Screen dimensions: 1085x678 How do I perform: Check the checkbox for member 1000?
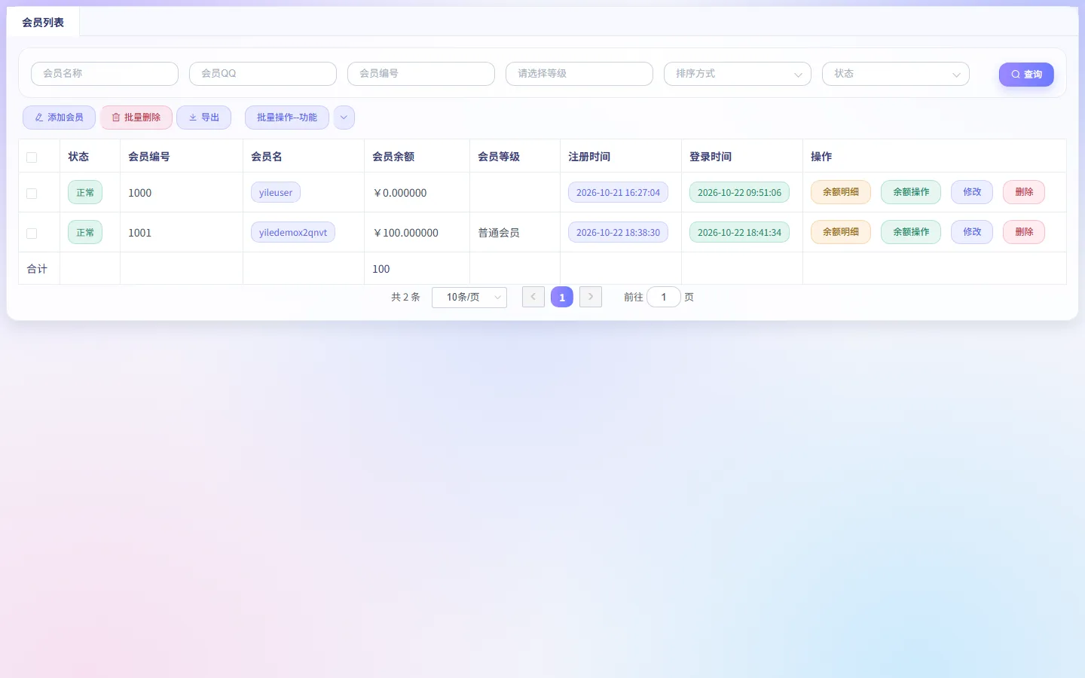tap(32, 194)
